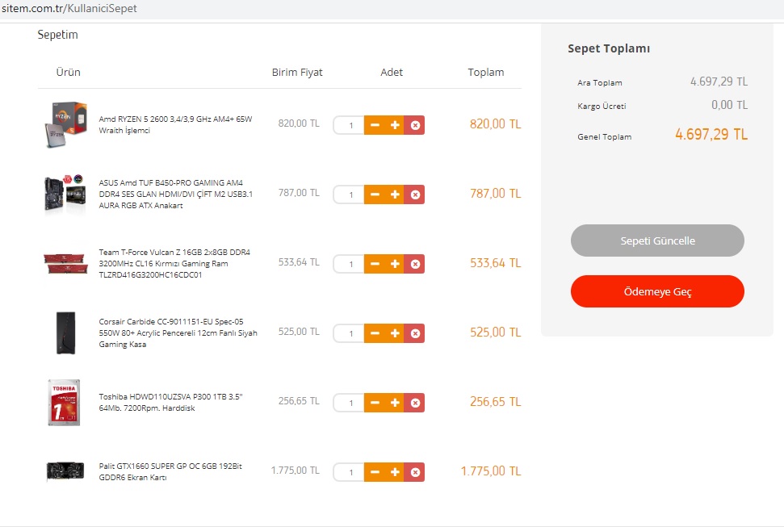Image resolution: width=784 pixels, height=527 pixels.
Task: Click the orange Genel Toplam 4.697,29 TL amount
Action: point(711,134)
